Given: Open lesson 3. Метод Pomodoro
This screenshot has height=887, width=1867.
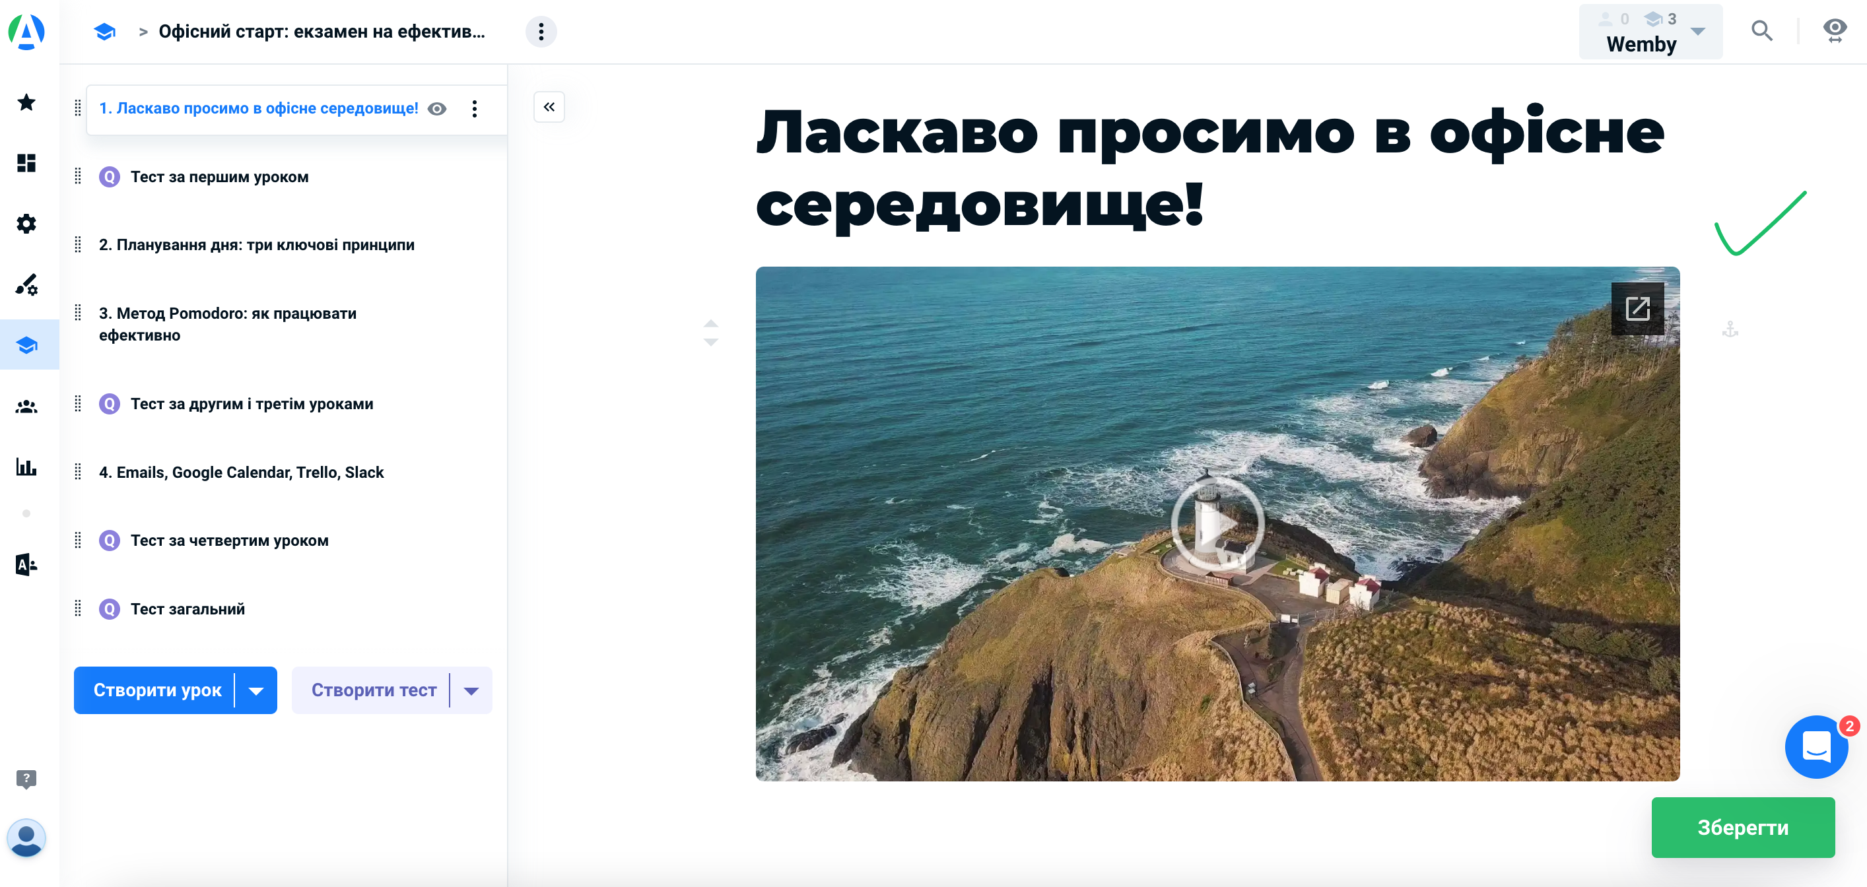Looking at the screenshot, I should (x=228, y=325).
